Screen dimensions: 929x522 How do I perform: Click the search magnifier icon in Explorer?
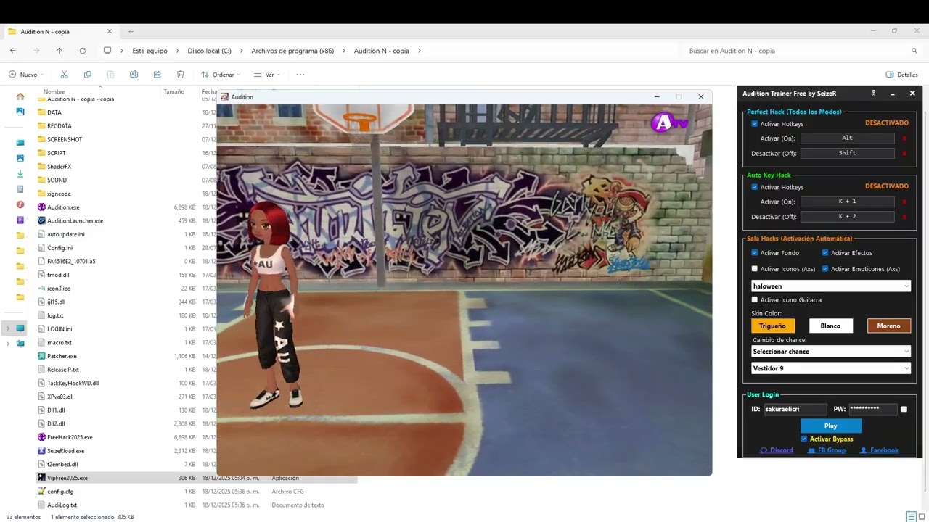(914, 51)
